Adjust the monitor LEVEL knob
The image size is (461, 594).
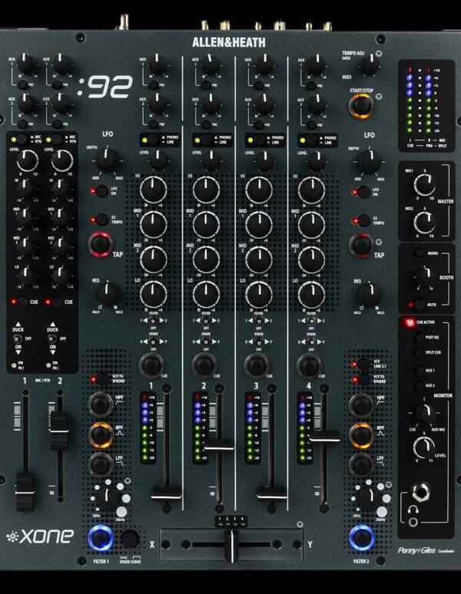point(424,447)
